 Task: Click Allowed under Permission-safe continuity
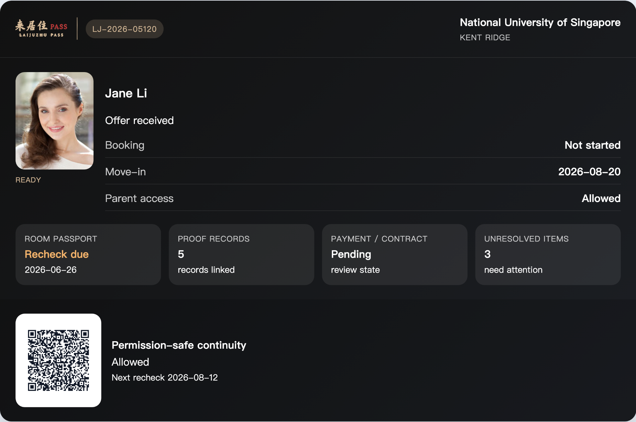(x=130, y=362)
